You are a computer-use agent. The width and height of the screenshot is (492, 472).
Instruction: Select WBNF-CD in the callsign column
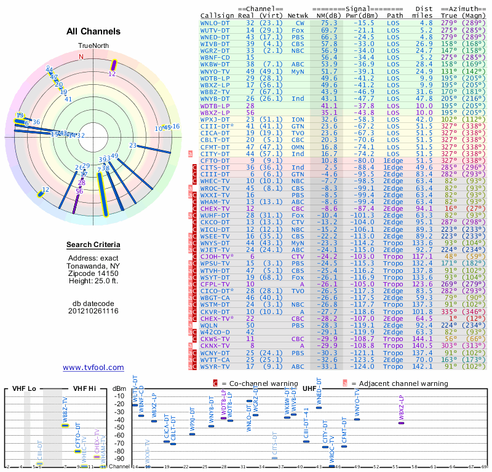(215, 57)
